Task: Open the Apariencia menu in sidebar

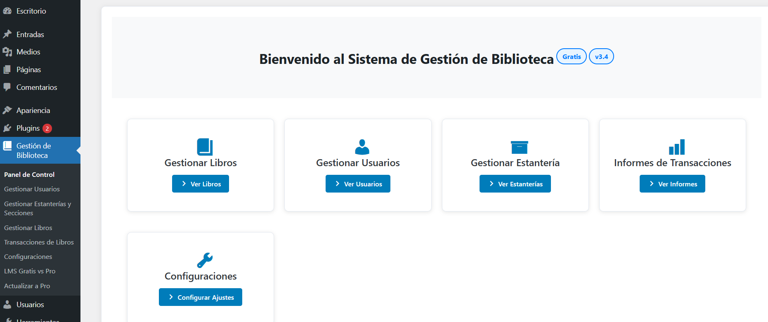Action: tap(33, 110)
